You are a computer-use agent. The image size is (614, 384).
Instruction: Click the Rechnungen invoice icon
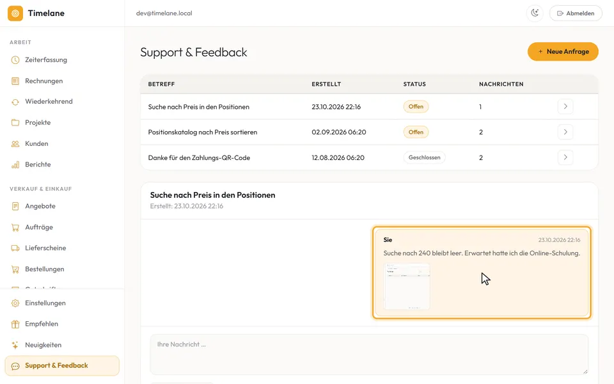(x=15, y=81)
